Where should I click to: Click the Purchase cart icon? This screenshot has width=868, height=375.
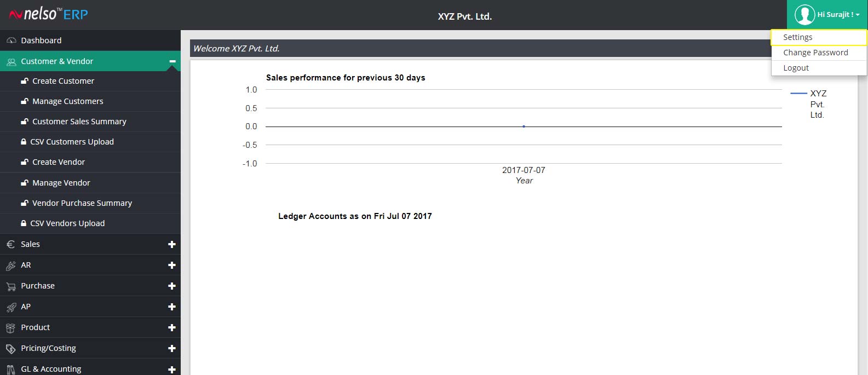pos(11,286)
